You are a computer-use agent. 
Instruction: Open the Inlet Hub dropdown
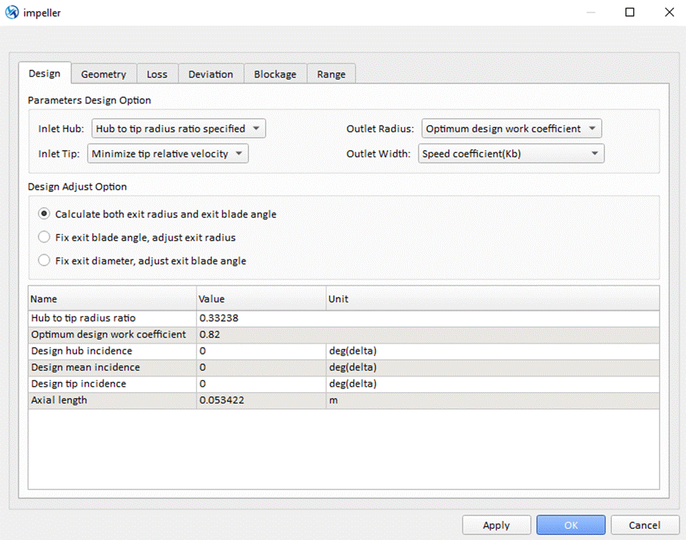pos(178,129)
